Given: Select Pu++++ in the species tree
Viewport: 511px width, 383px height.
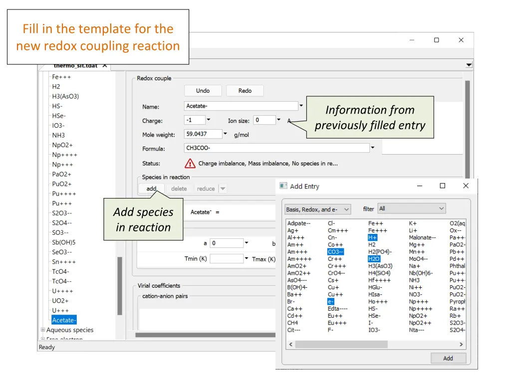Looking at the screenshot, I should [64, 193].
